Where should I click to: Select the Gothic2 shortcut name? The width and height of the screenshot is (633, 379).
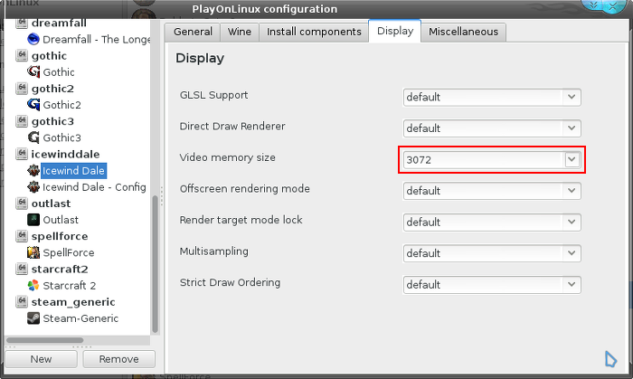coord(61,105)
